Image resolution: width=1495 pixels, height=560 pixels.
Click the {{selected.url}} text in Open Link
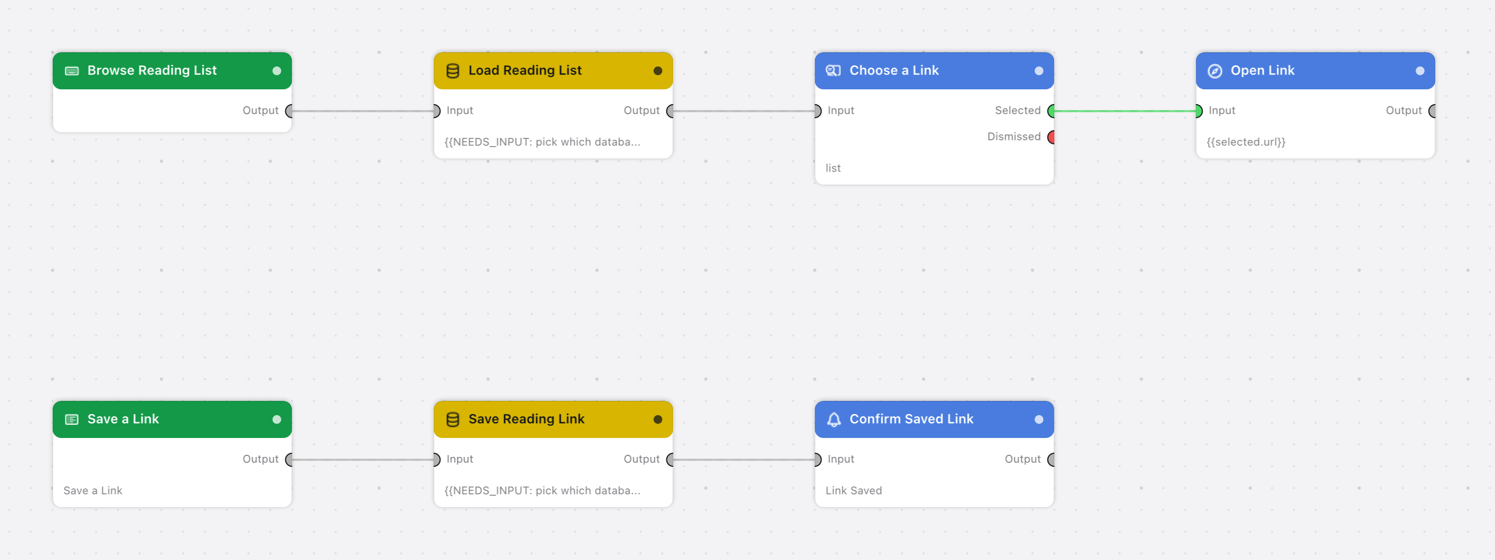tap(1246, 142)
